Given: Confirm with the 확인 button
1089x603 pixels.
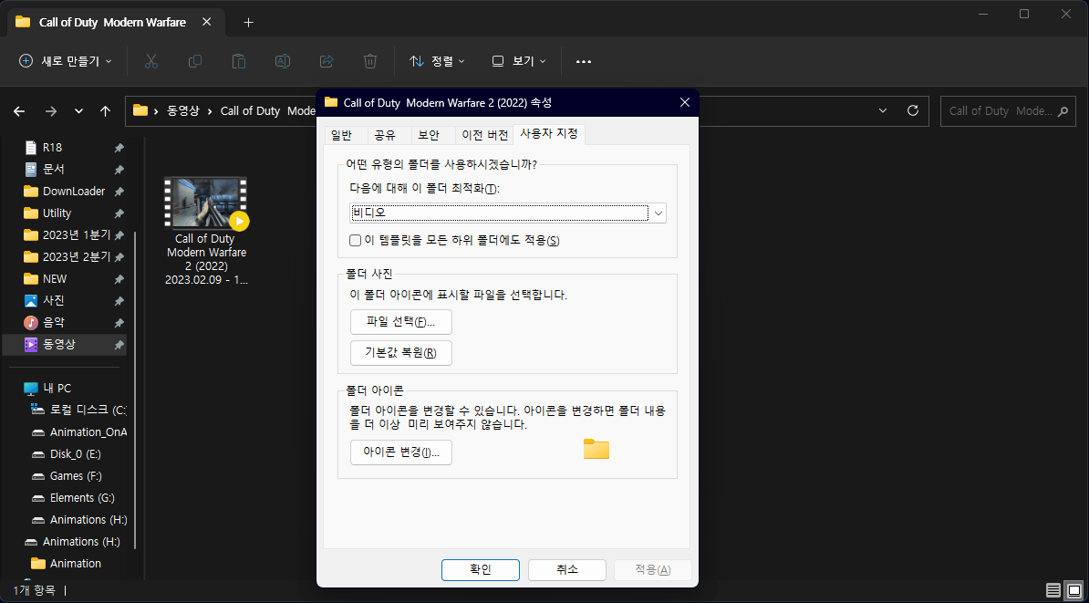Looking at the screenshot, I should coord(481,569).
